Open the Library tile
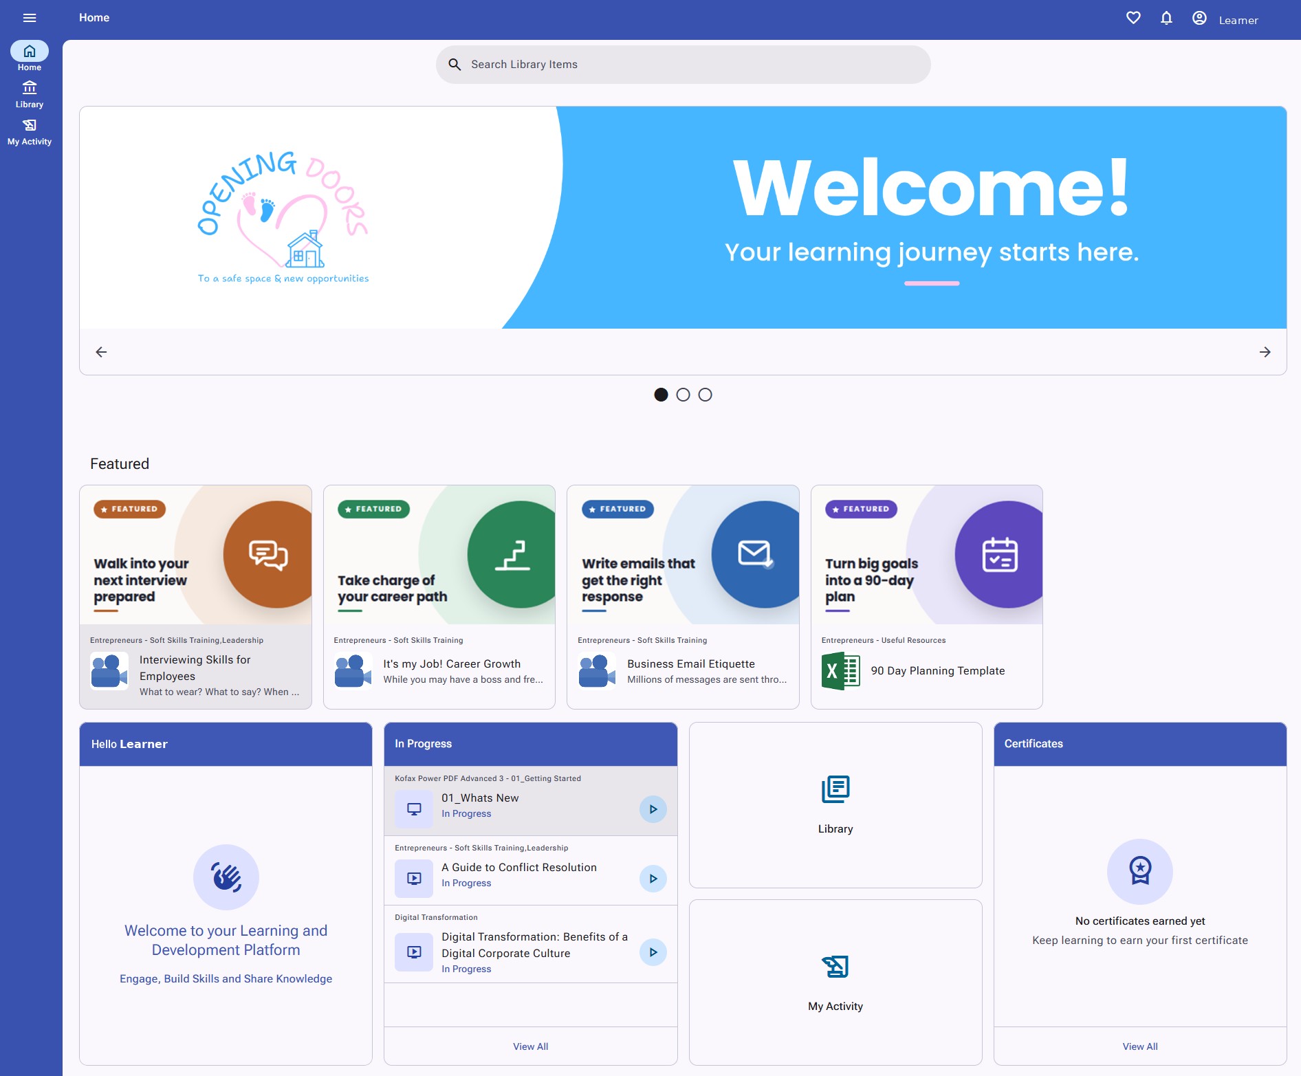This screenshot has width=1301, height=1076. [x=835, y=805]
